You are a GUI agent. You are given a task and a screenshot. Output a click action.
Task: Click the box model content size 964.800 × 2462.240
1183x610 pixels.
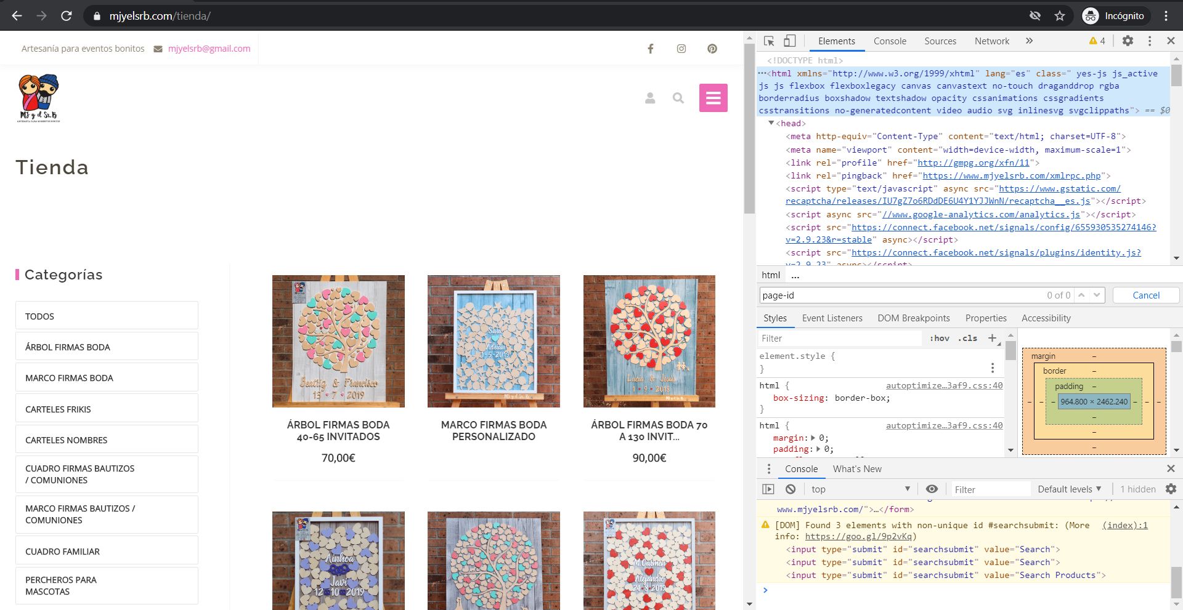tap(1094, 401)
